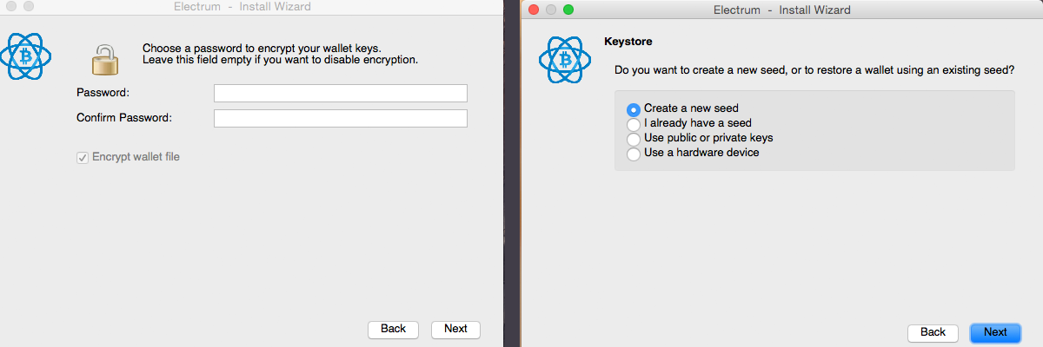Viewport: 1043px width, 347px height.
Task: Click the blue Next button in Keystore window
Action: point(995,332)
